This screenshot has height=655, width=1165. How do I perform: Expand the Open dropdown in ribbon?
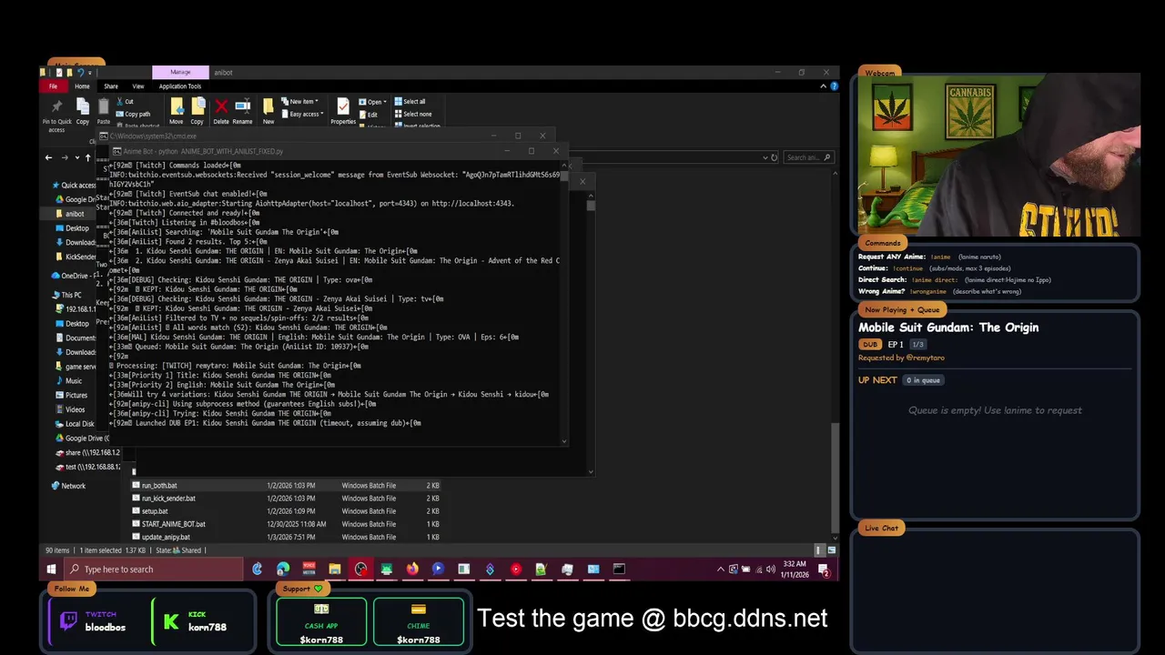pyautogui.click(x=372, y=102)
